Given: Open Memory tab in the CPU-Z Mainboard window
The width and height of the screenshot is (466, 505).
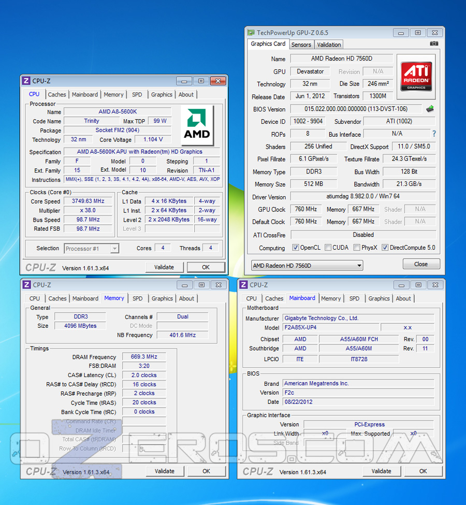Looking at the screenshot, I should (331, 298).
